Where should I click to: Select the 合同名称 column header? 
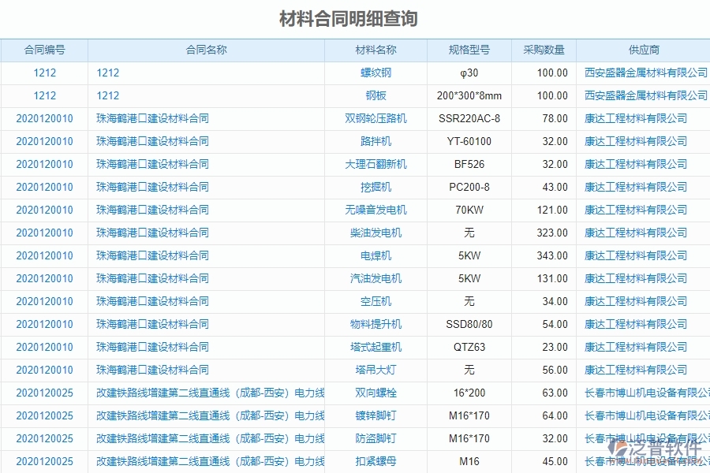207,50
